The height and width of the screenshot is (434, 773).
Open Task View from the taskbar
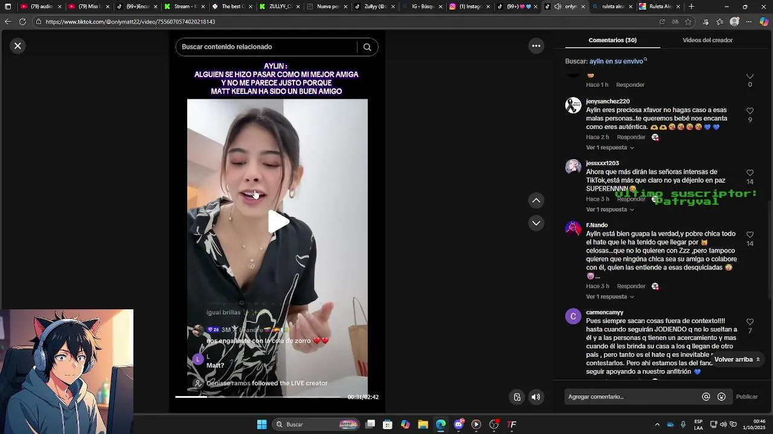click(x=370, y=424)
